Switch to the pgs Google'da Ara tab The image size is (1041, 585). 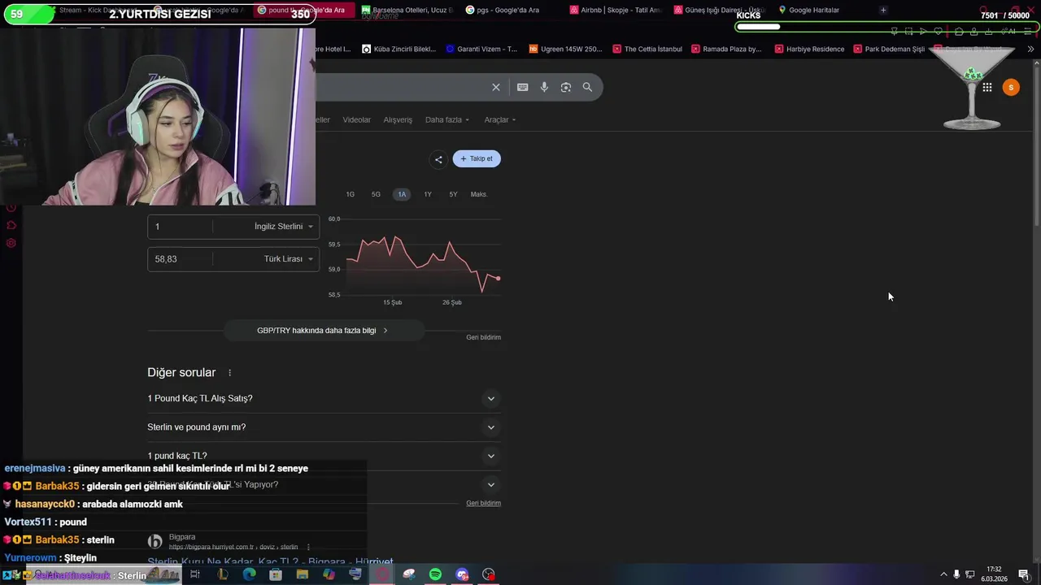507,10
